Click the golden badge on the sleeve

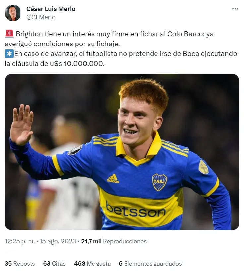[x=203, y=167]
